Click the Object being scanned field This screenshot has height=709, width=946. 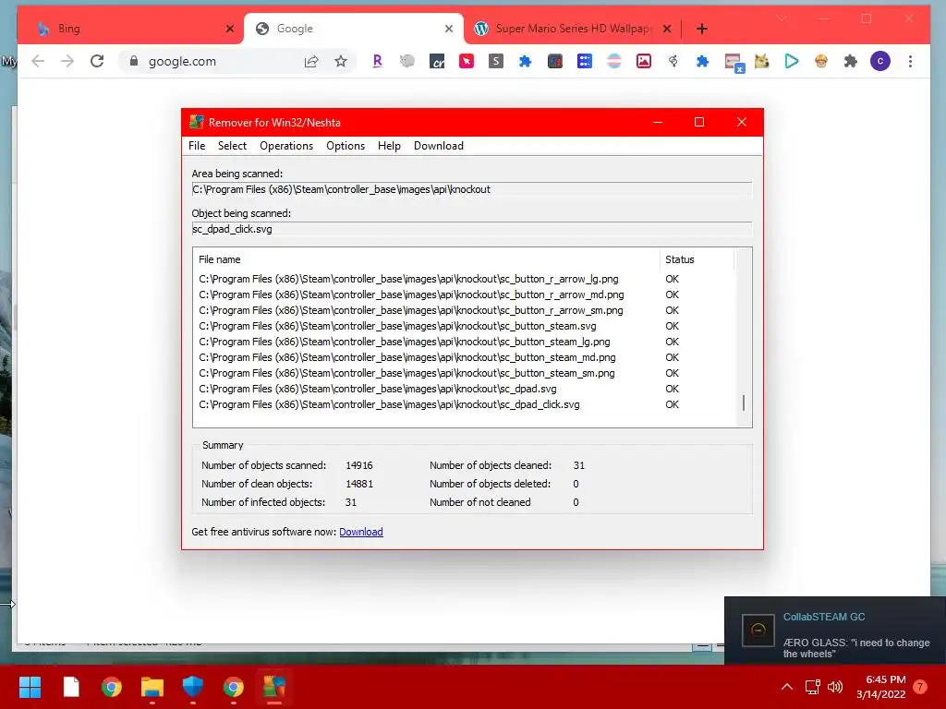point(472,229)
